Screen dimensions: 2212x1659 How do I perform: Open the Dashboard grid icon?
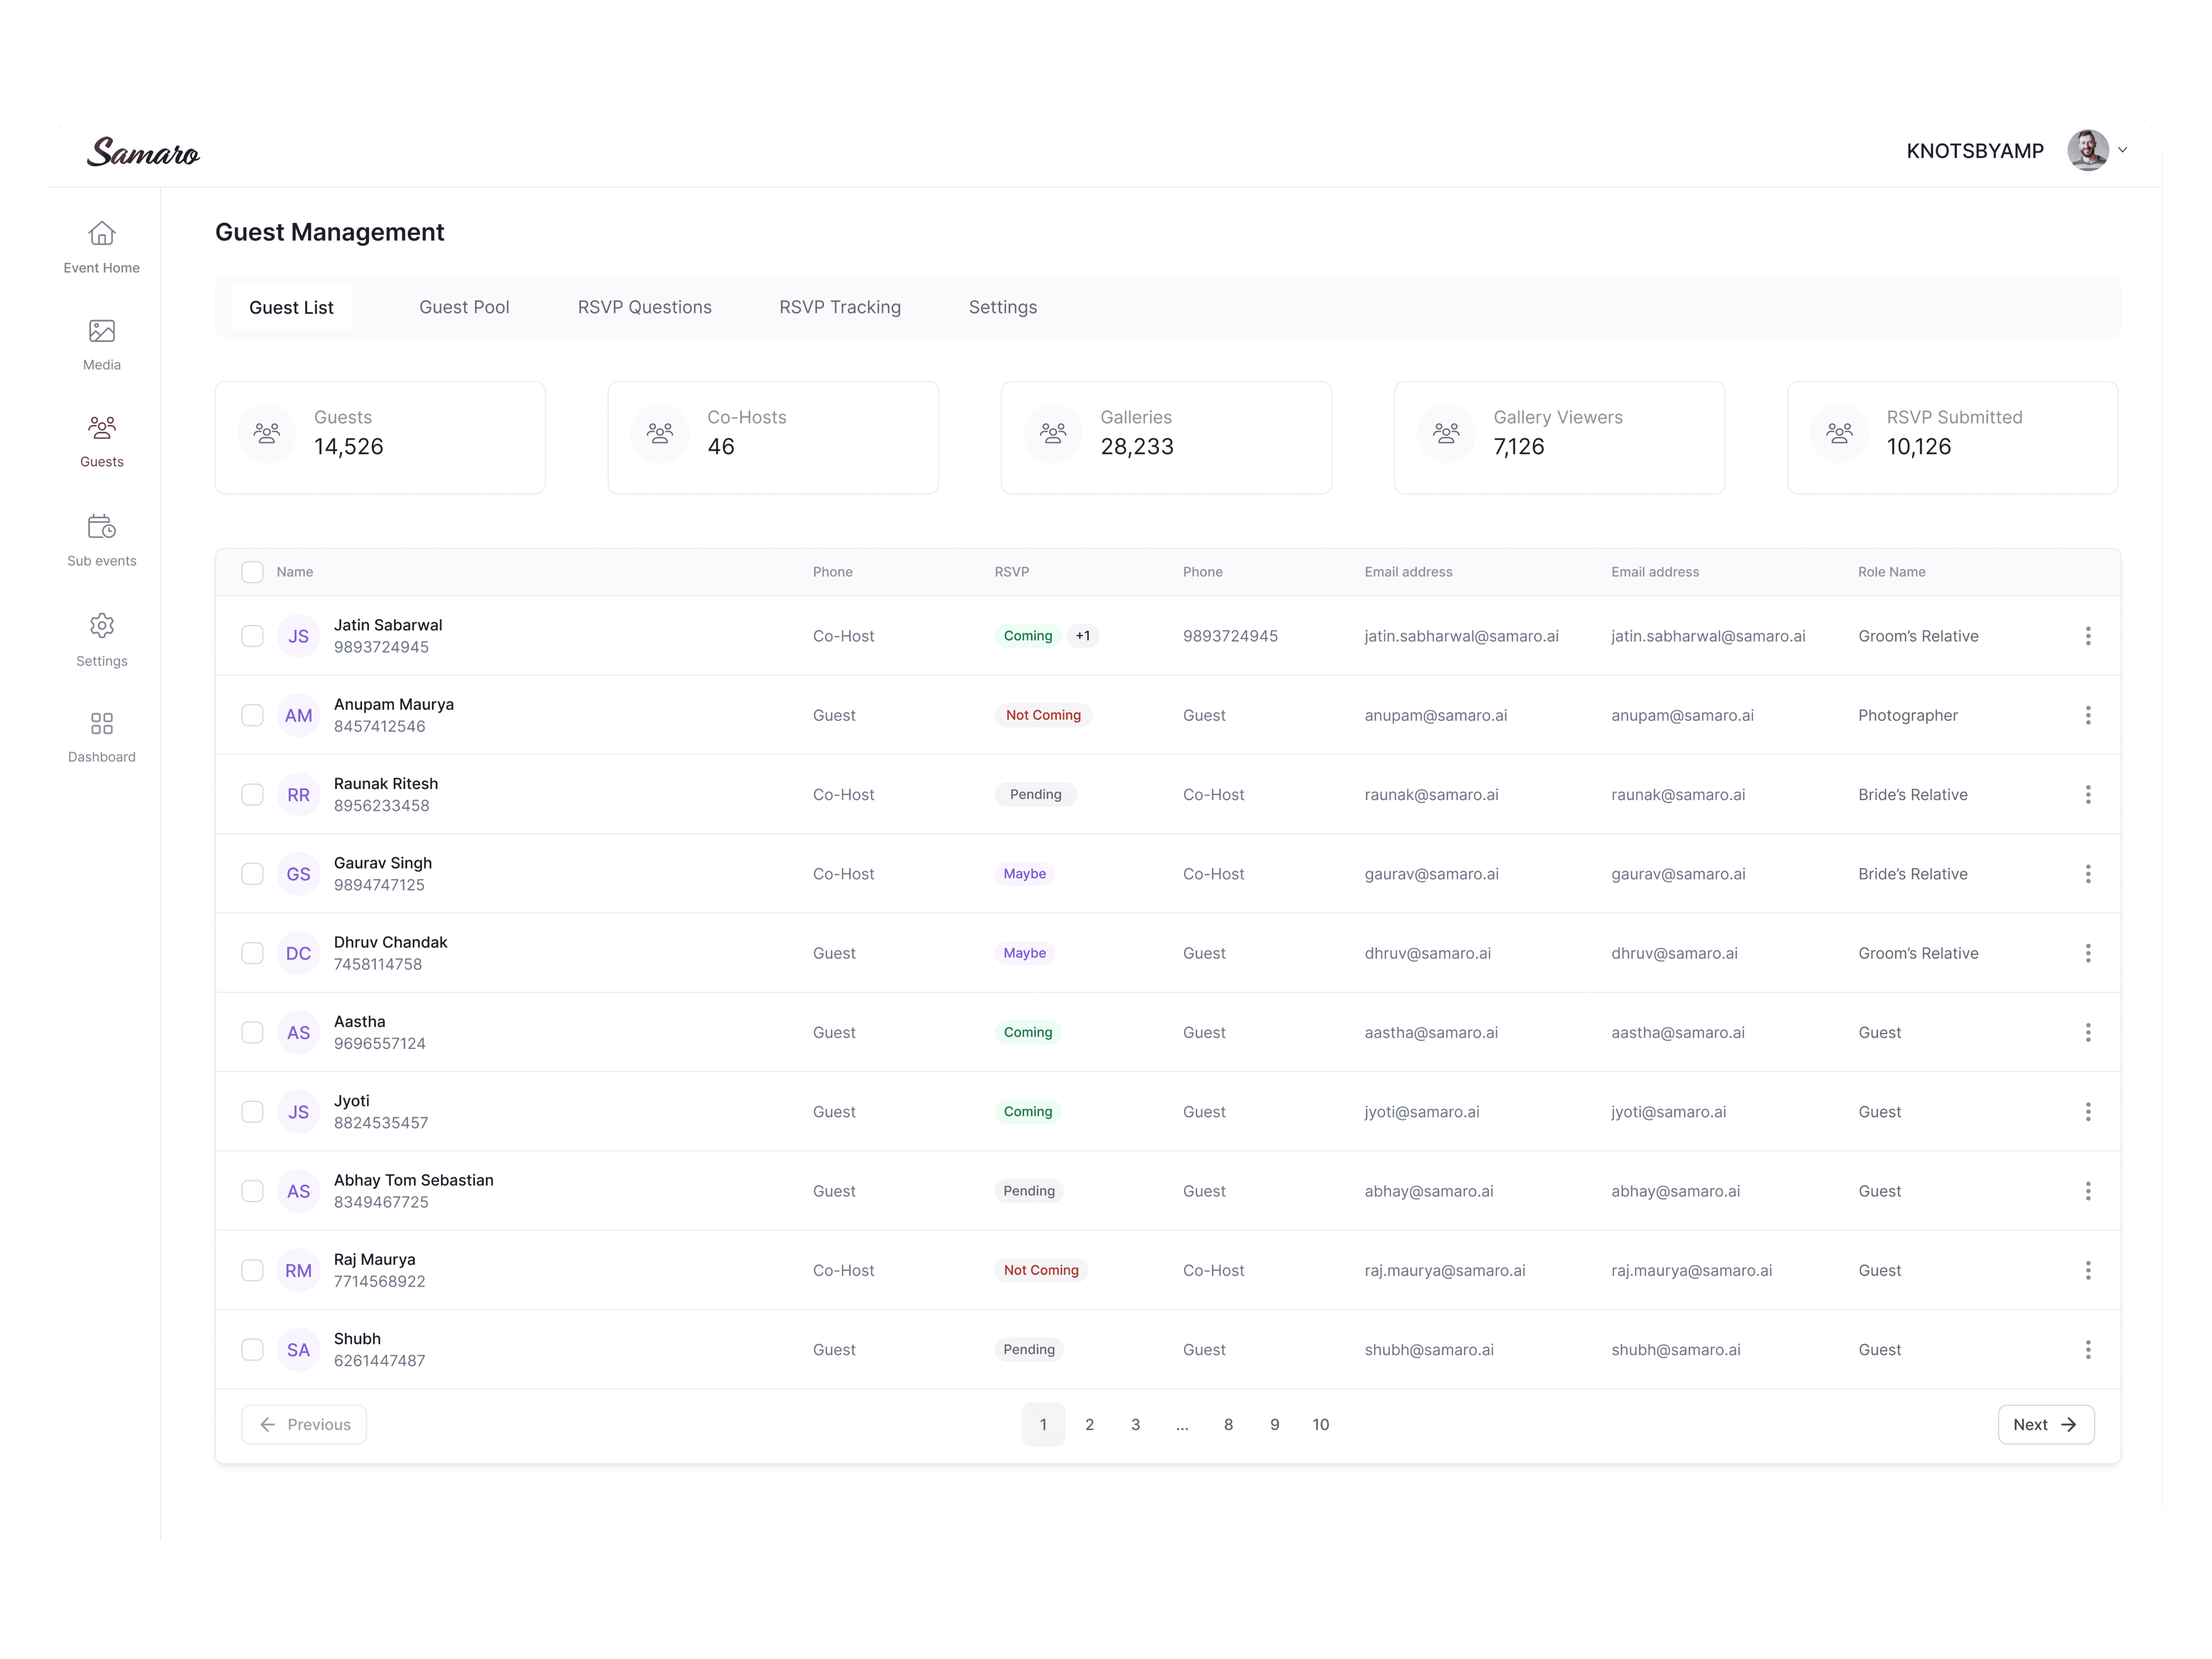pos(101,723)
